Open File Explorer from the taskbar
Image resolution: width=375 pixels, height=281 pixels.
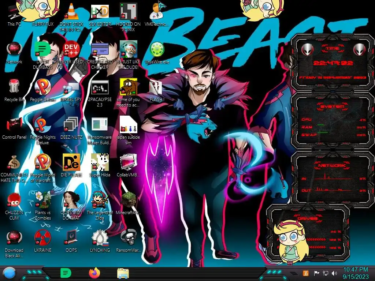123,274
